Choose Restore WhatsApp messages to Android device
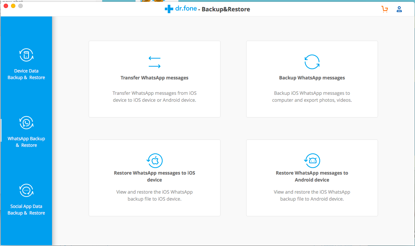Image resolution: width=415 pixels, height=246 pixels. pos(312,176)
